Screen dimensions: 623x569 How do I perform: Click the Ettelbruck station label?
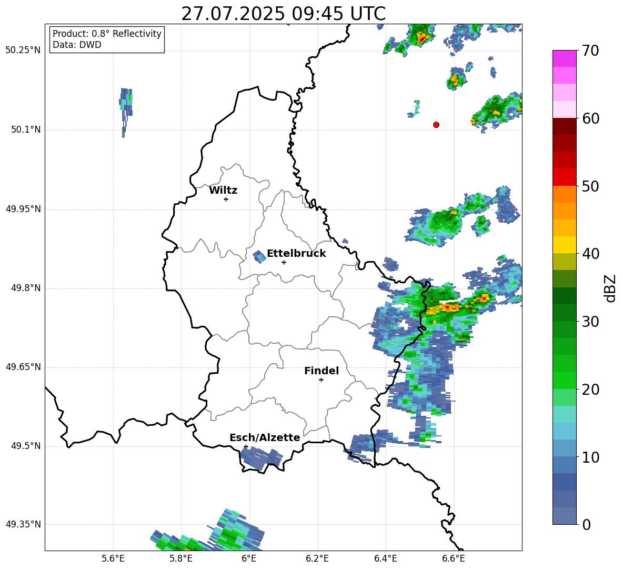pyautogui.click(x=296, y=254)
